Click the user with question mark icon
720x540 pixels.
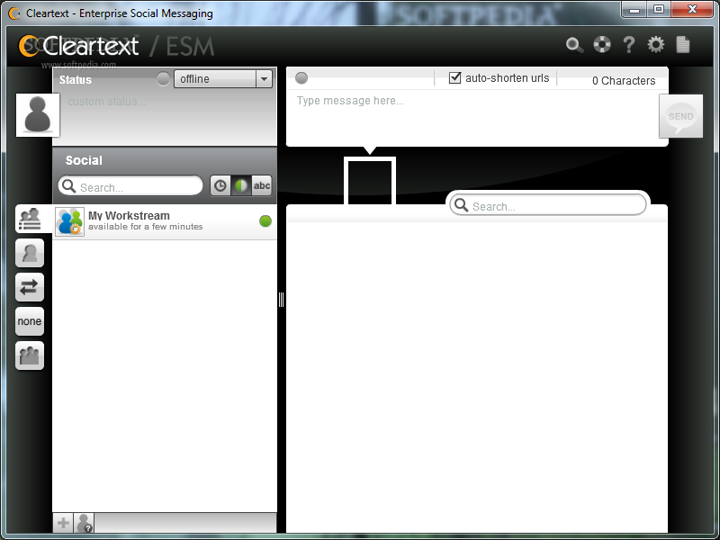click(84, 523)
